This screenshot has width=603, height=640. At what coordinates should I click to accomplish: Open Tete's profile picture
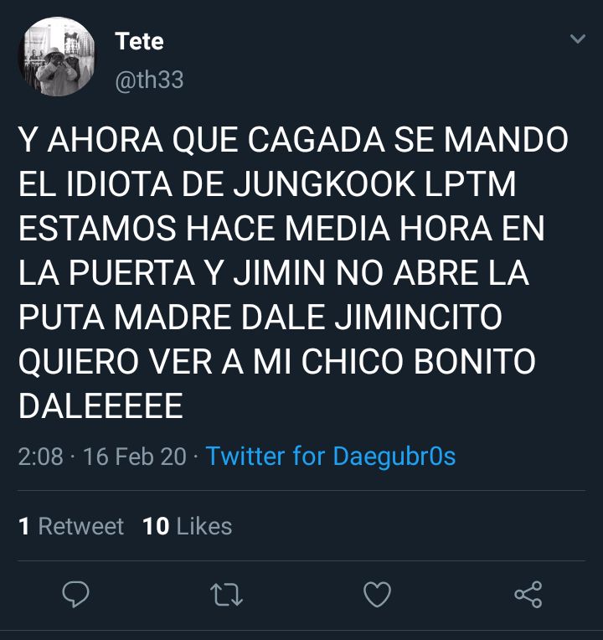[57, 57]
